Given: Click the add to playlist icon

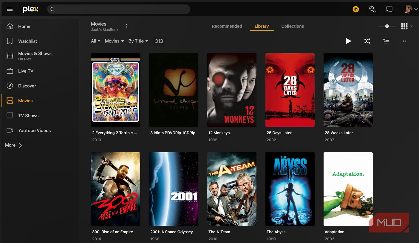Looking at the screenshot, I should (x=386, y=41).
